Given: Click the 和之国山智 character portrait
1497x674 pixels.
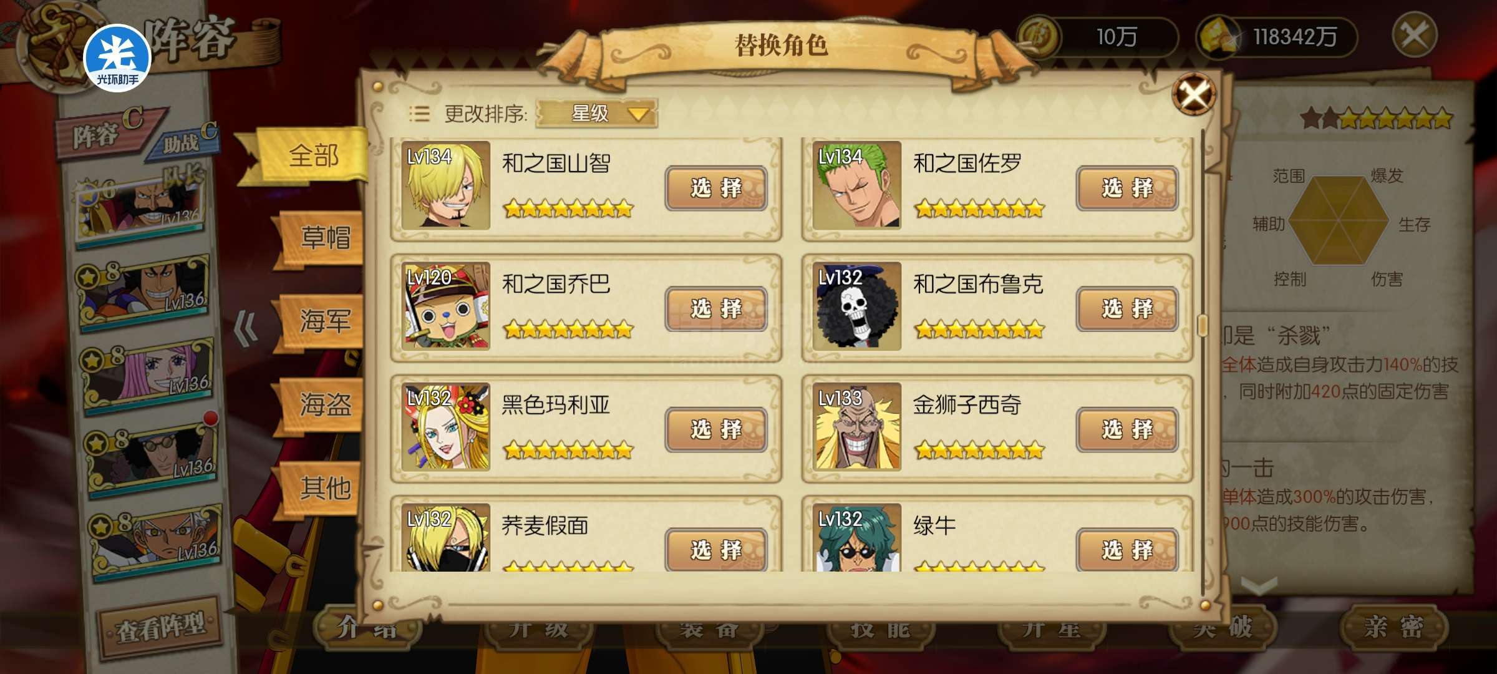Looking at the screenshot, I should [x=445, y=185].
